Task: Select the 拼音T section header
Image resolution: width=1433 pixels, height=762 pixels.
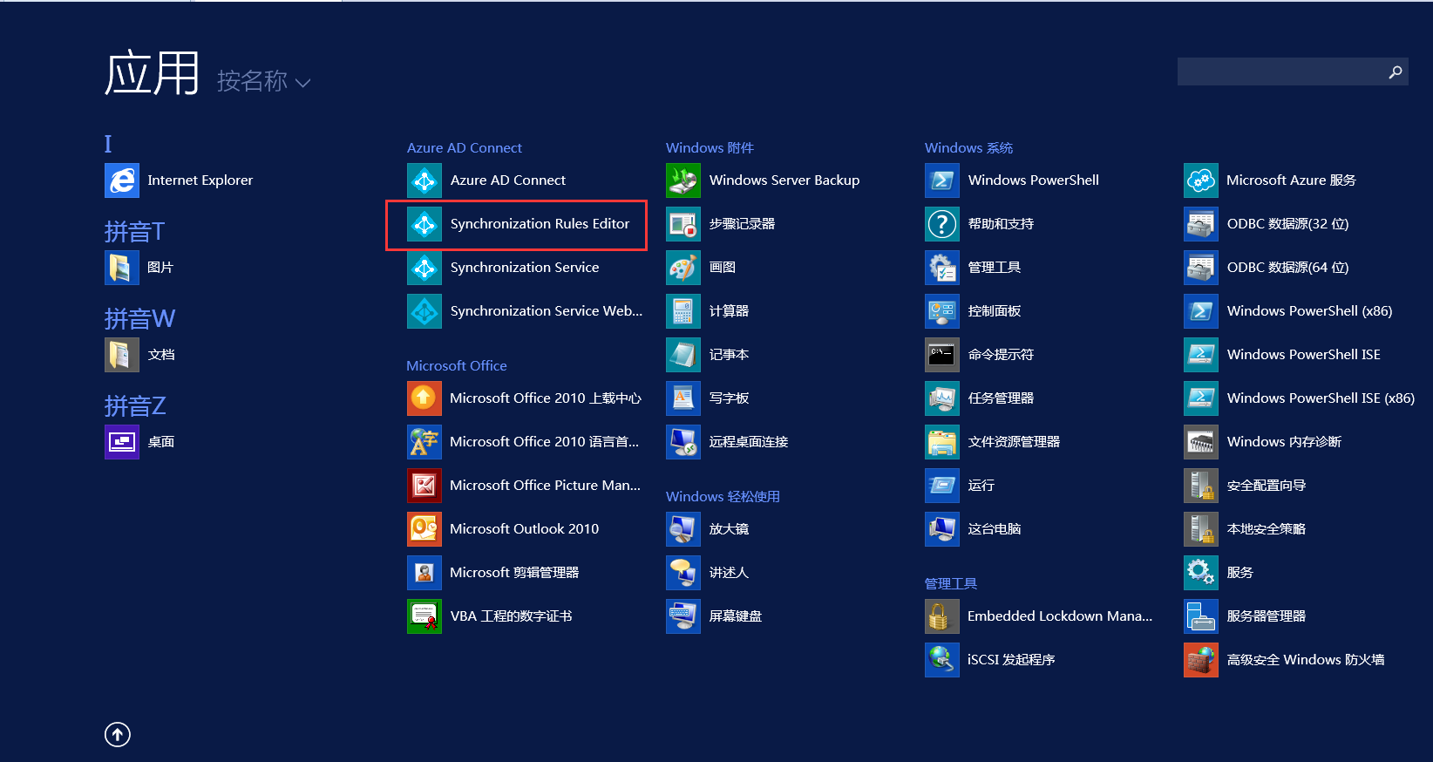Action: coord(135,231)
